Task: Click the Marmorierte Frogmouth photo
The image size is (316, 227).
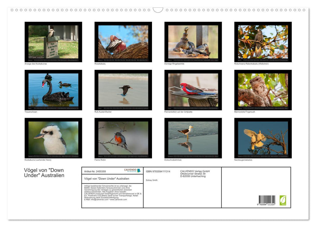Action: (263, 90)
